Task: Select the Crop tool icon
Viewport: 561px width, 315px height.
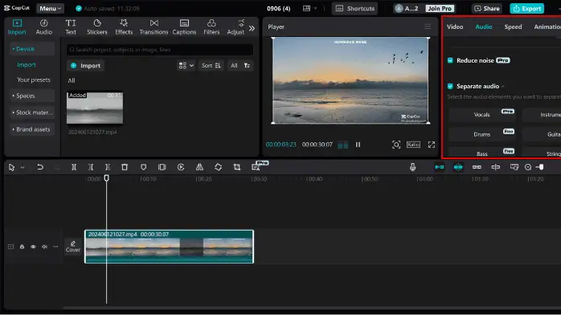Action: pyautogui.click(x=237, y=167)
